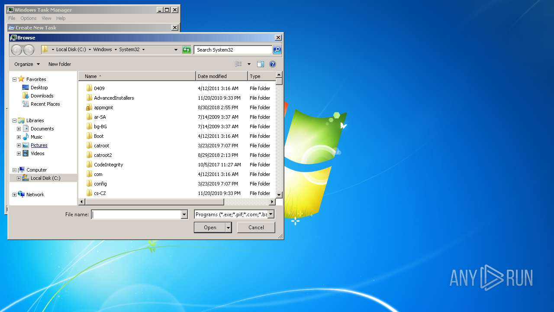Click the vertical scrollbar down arrow
This screenshot has width=554, height=312.
pyautogui.click(x=279, y=195)
